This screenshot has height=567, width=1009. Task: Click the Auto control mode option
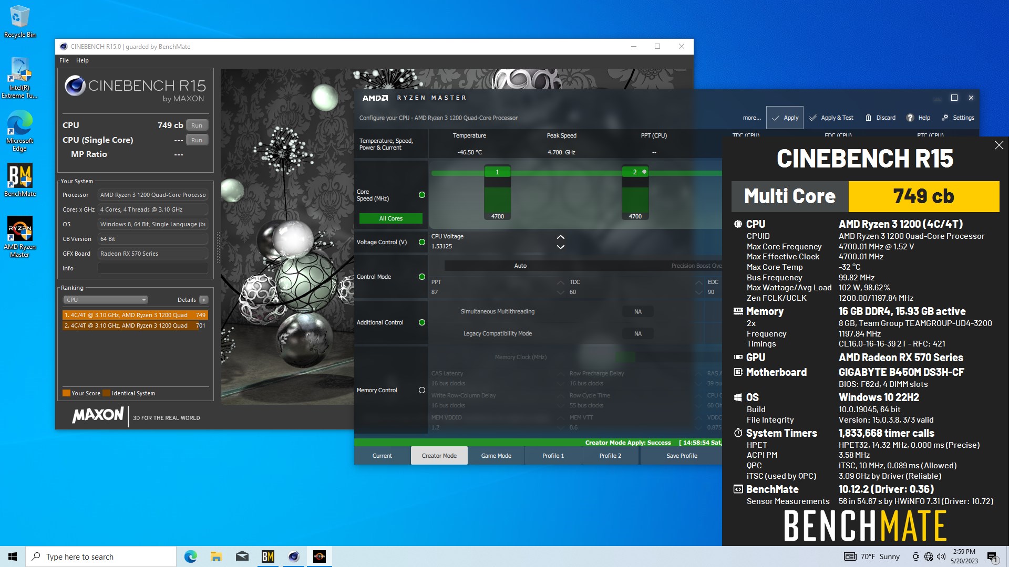pos(520,266)
